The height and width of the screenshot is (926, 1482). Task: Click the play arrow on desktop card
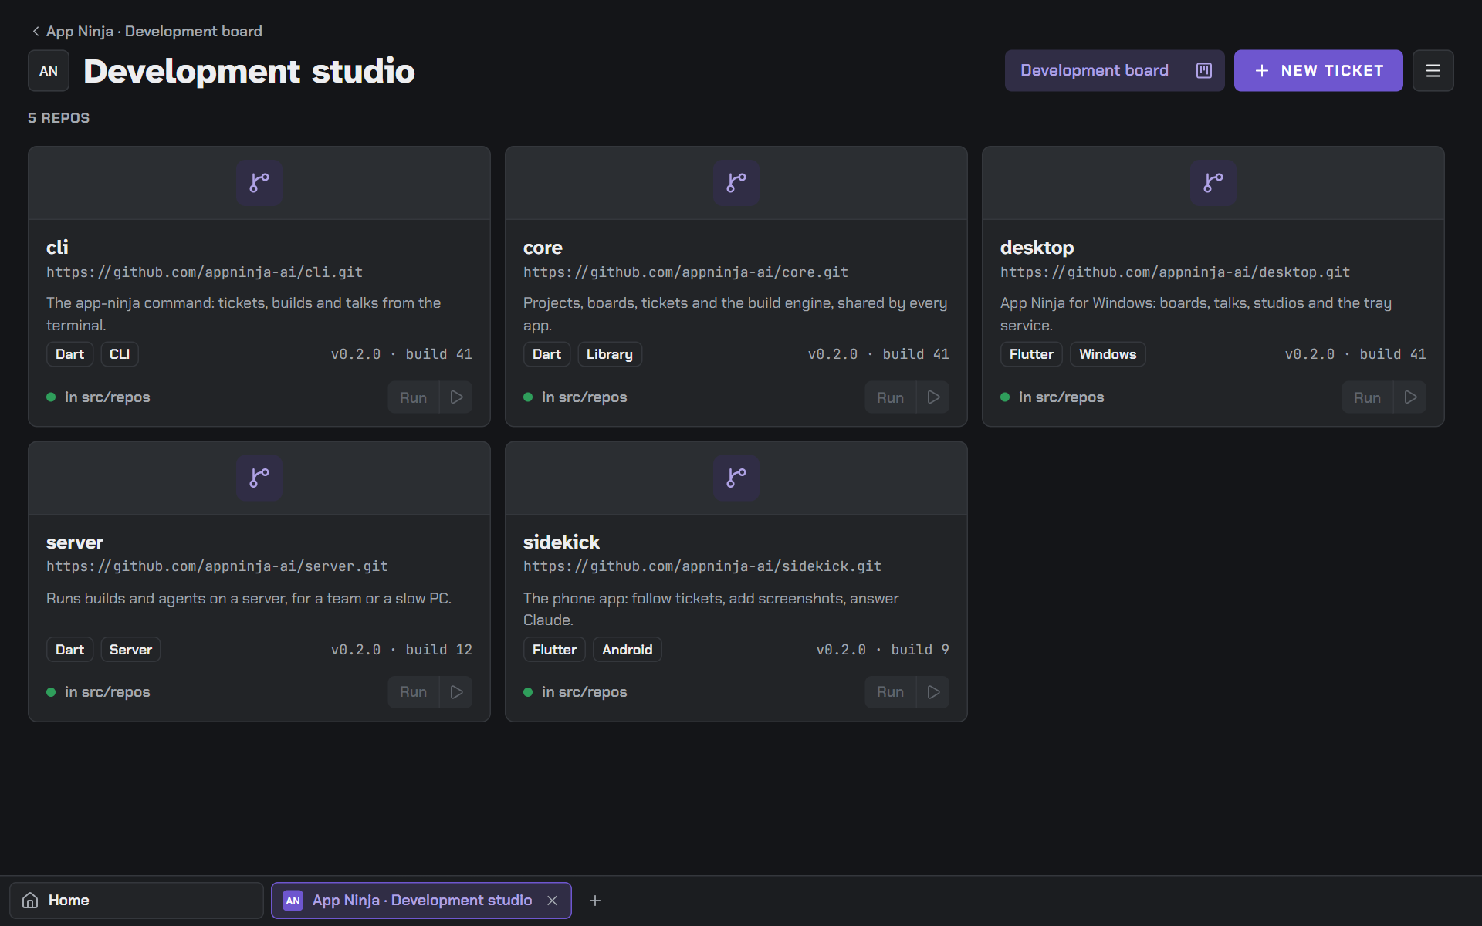1410,397
